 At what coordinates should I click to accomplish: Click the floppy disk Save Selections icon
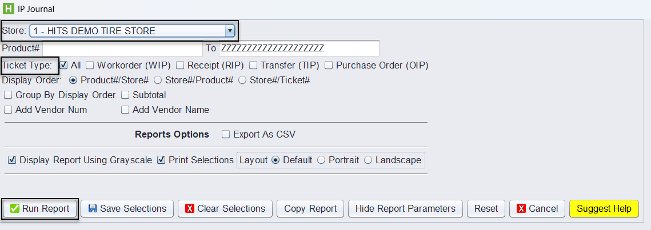tap(92, 209)
